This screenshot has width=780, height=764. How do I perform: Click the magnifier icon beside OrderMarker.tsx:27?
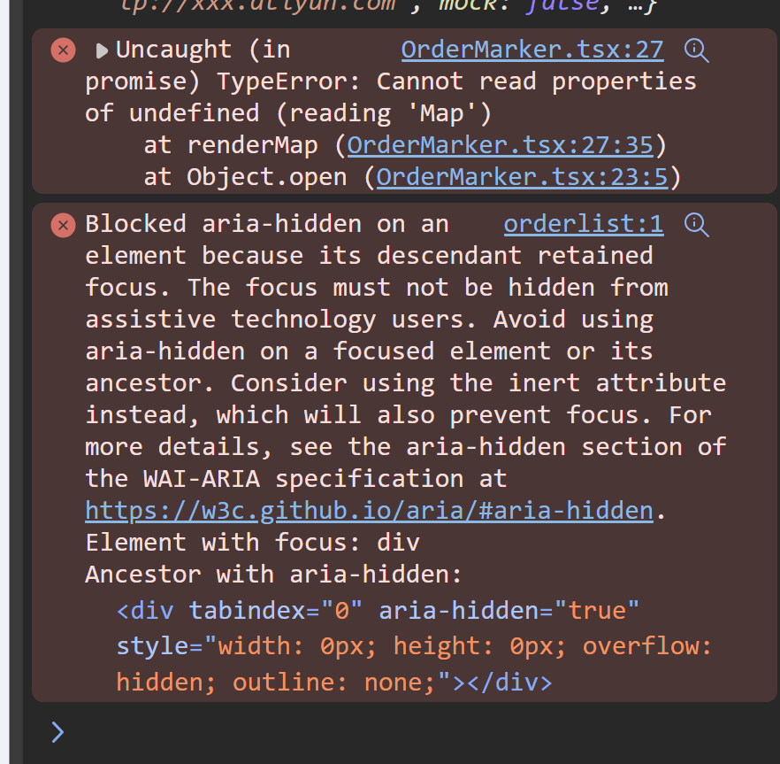pyautogui.click(x=697, y=50)
